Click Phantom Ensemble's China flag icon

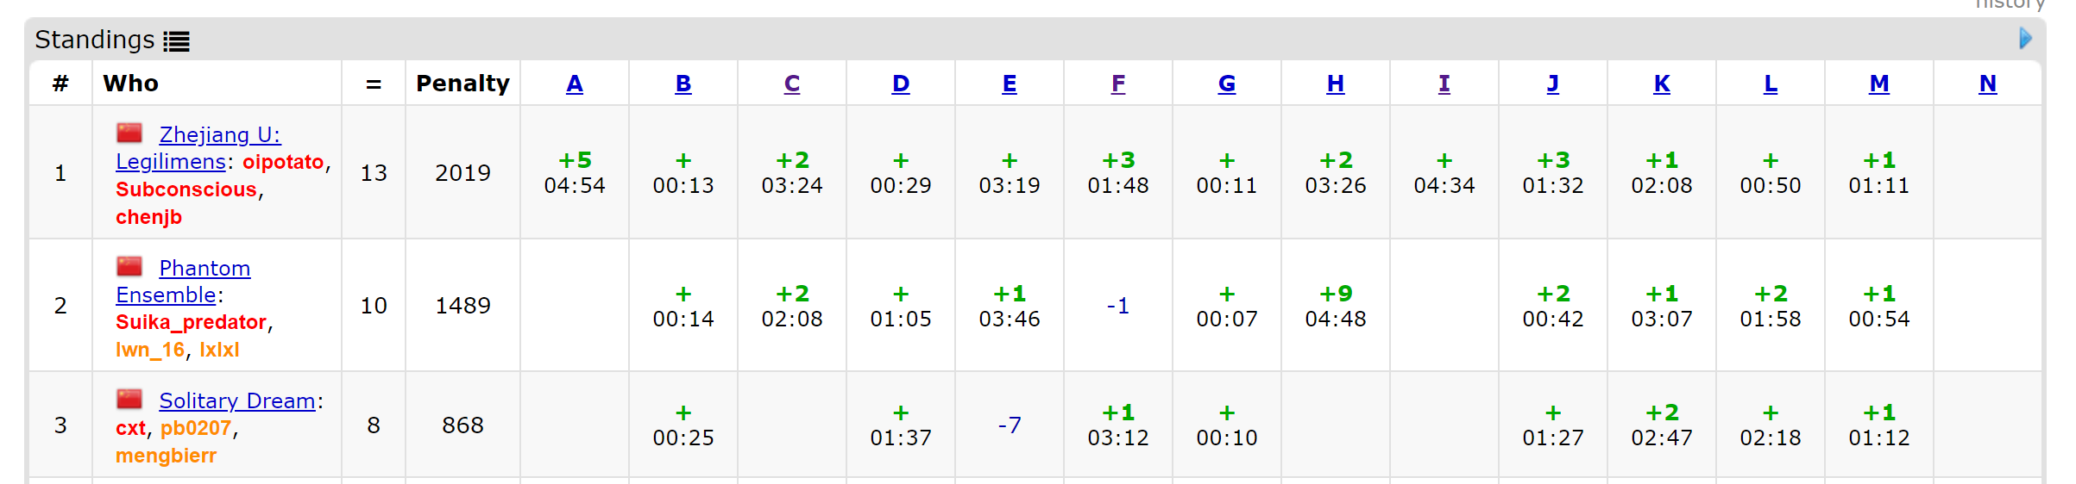pos(129,266)
